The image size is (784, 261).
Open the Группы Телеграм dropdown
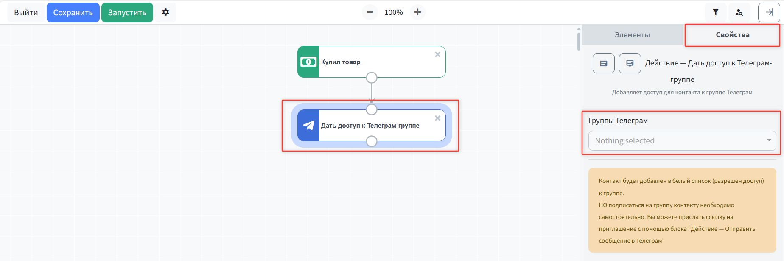click(682, 140)
